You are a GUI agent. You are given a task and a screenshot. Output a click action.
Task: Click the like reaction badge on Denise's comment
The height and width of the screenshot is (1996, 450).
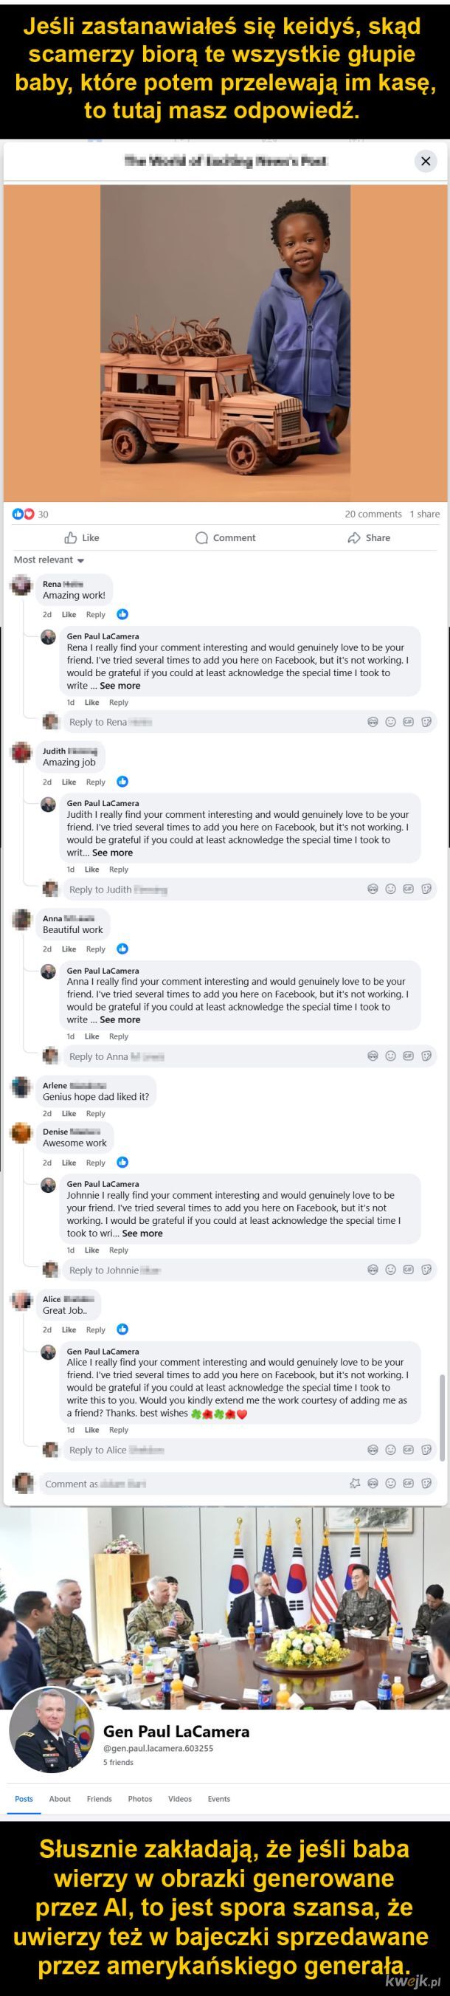[122, 1163]
